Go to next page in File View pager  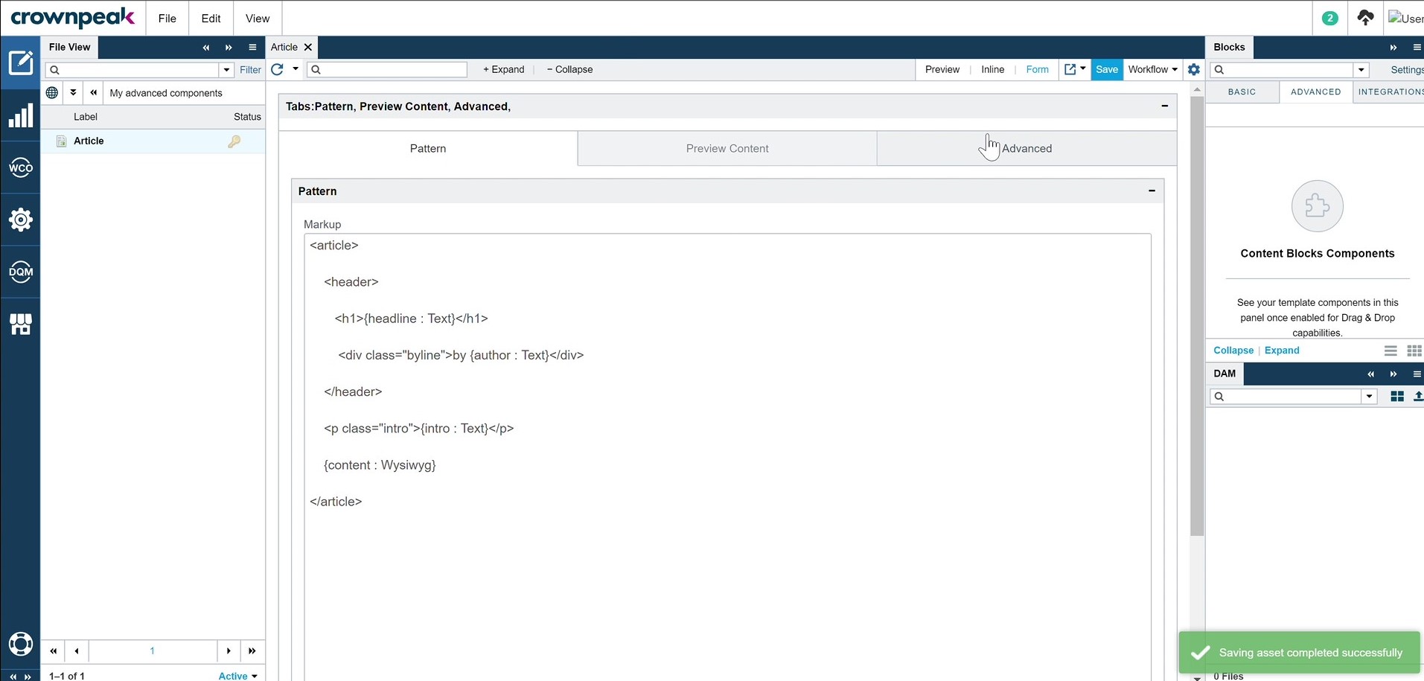click(229, 650)
